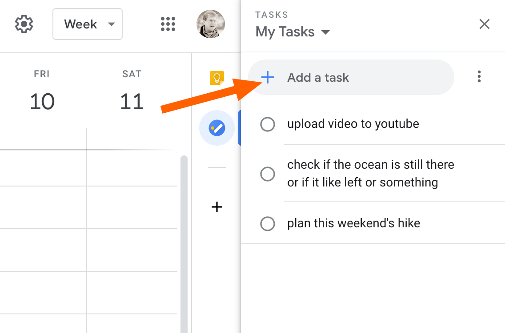Open the Google apps grid
This screenshot has height=333, width=505.
pos(168,24)
